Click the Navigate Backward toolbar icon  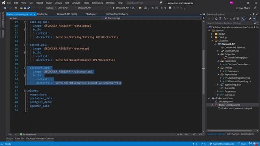click(x=5, y=8)
